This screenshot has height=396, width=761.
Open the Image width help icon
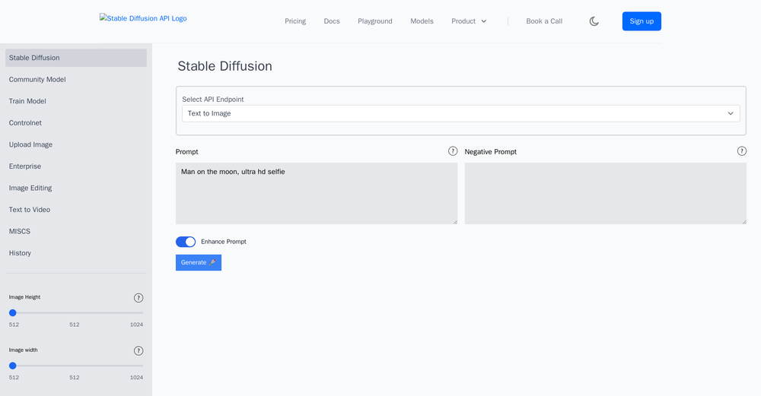(139, 351)
